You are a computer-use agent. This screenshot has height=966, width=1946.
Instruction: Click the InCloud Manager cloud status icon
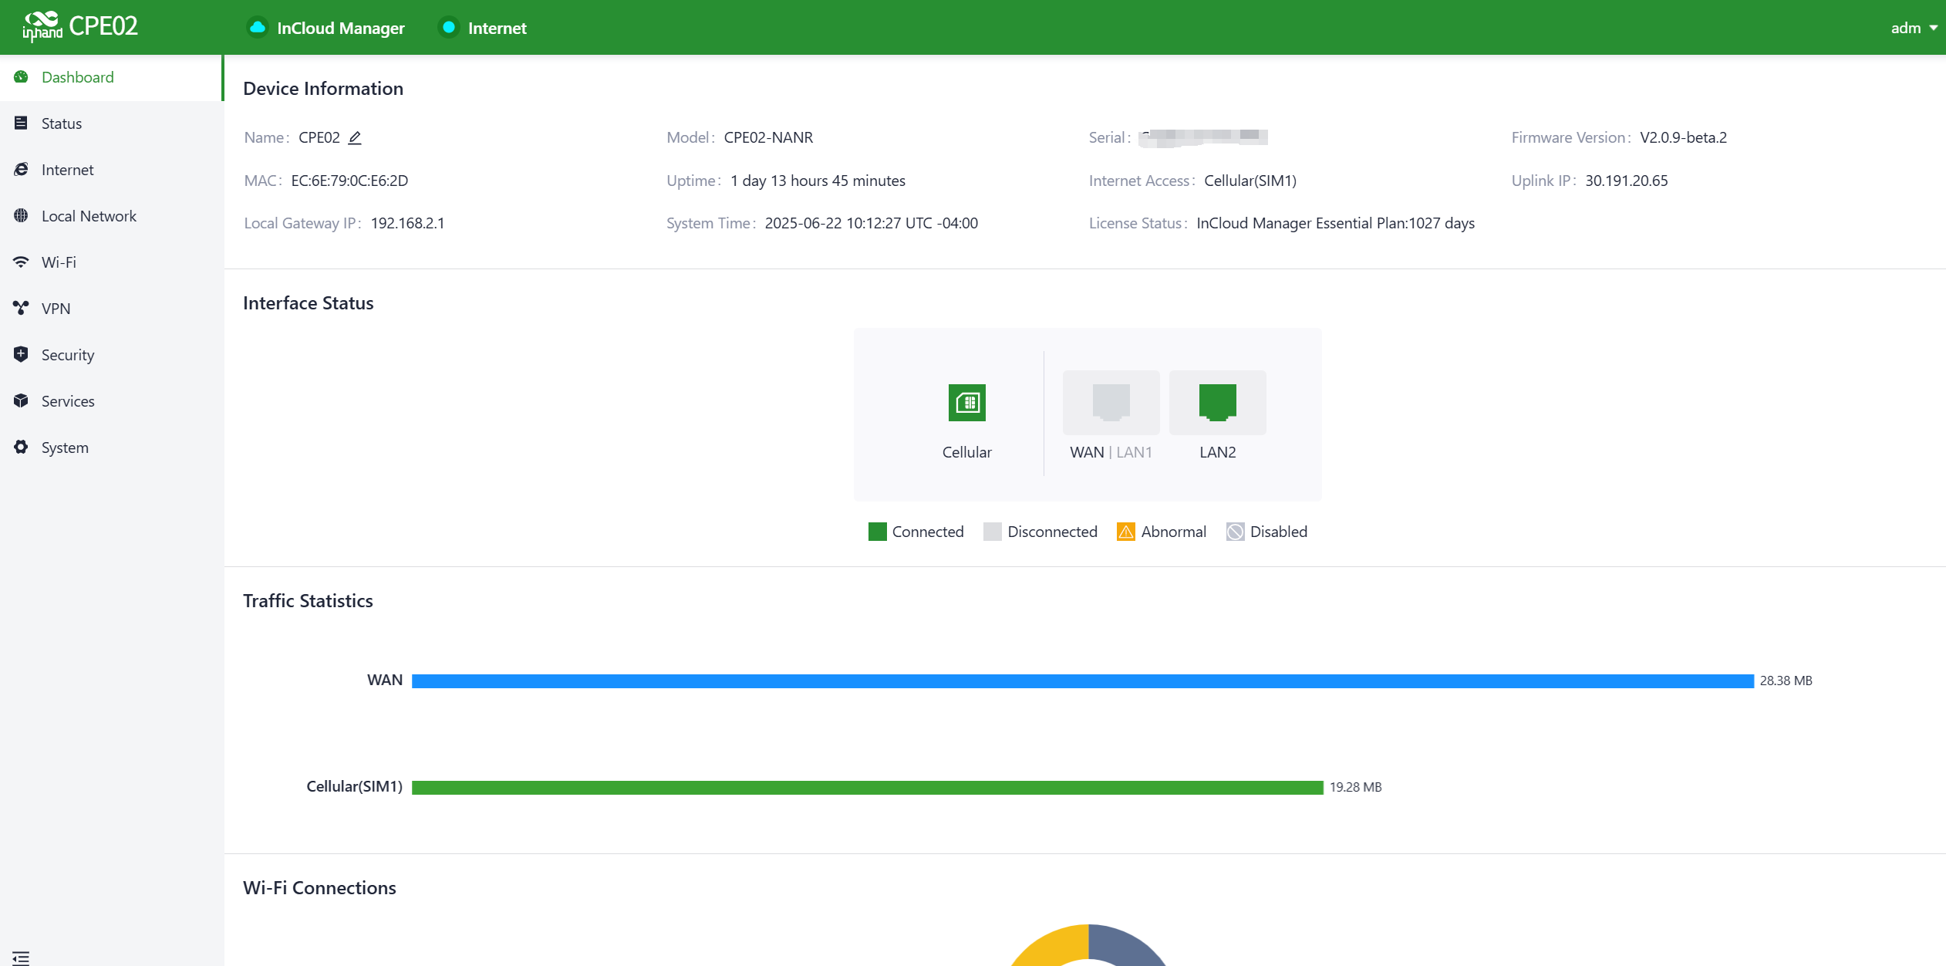pos(258,28)
